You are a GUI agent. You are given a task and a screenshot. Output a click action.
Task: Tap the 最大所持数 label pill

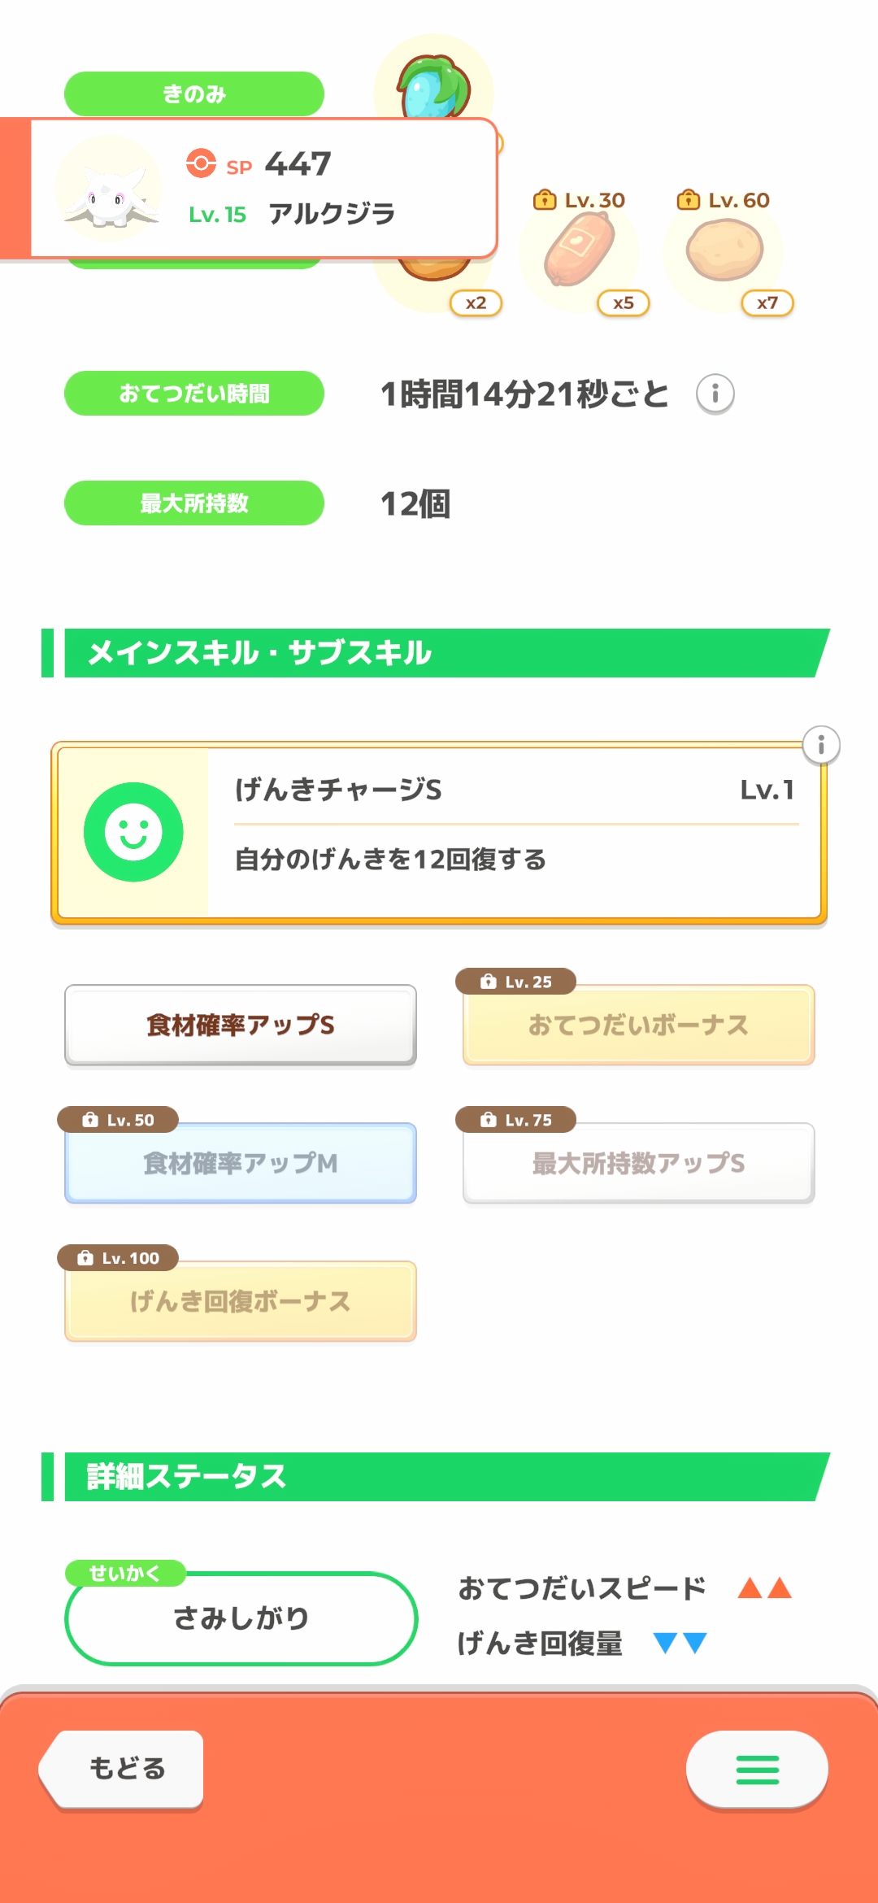pos(193,503)
